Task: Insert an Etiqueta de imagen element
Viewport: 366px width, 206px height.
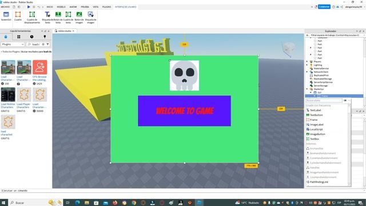Action: coord(90,17)
